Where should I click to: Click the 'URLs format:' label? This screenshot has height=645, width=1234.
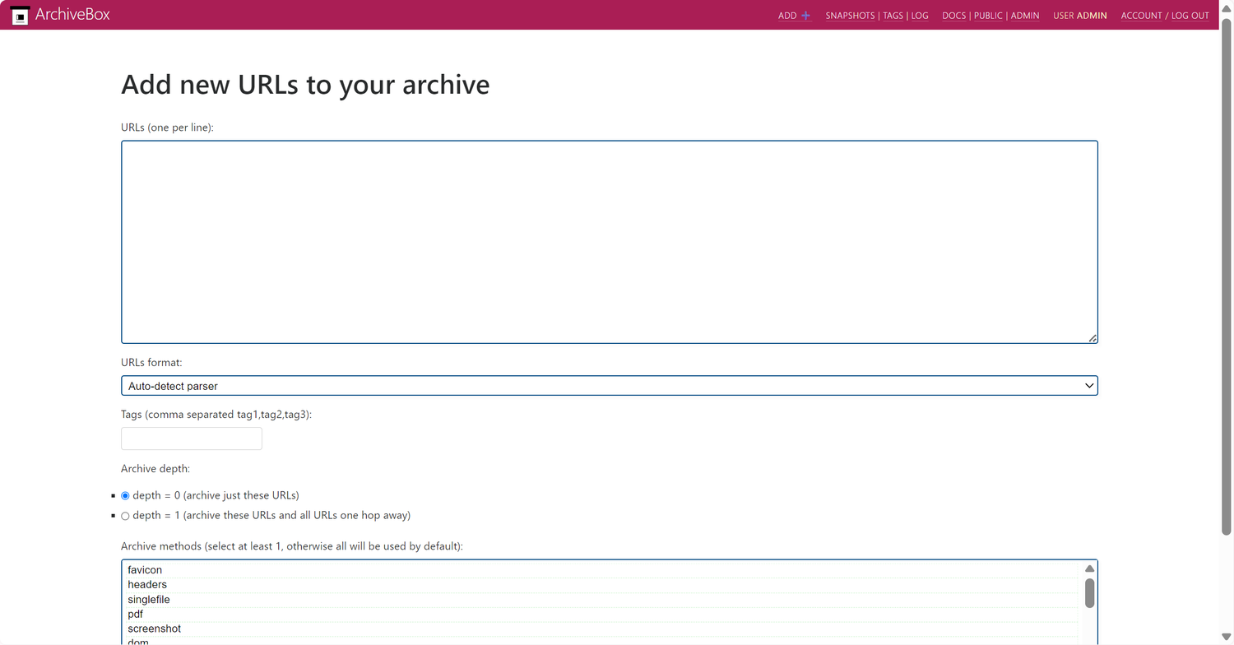pos(151,362)
